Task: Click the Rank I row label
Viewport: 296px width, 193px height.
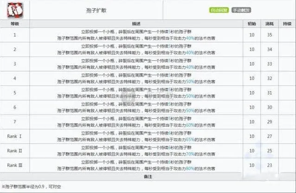Action: click(x=14, y=136)
